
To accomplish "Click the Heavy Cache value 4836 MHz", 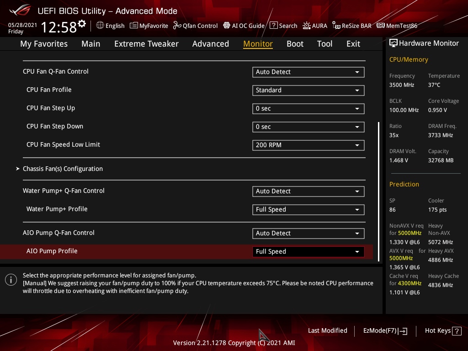I will [x=441, y=285].
